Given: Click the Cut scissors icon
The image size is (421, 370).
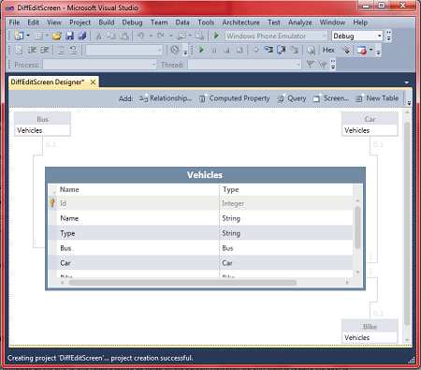Looking at the screenshot, I should (x=98, y=36).
